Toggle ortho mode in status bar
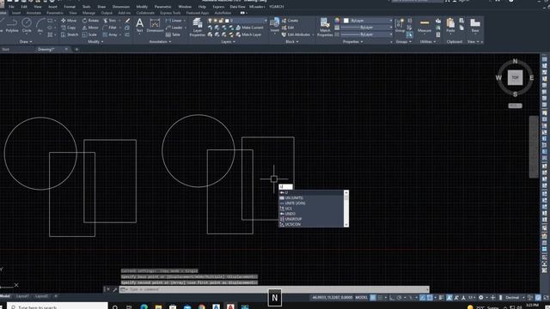This screenshot has width=550, height=309. [x=392, y=298]
